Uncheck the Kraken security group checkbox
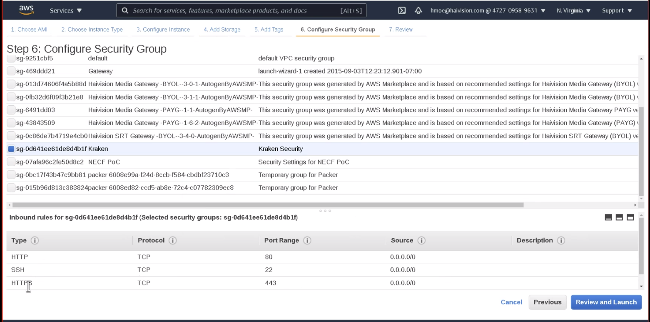Image resolution: width=650 pixels, height=322 pixels. [11, 149]
